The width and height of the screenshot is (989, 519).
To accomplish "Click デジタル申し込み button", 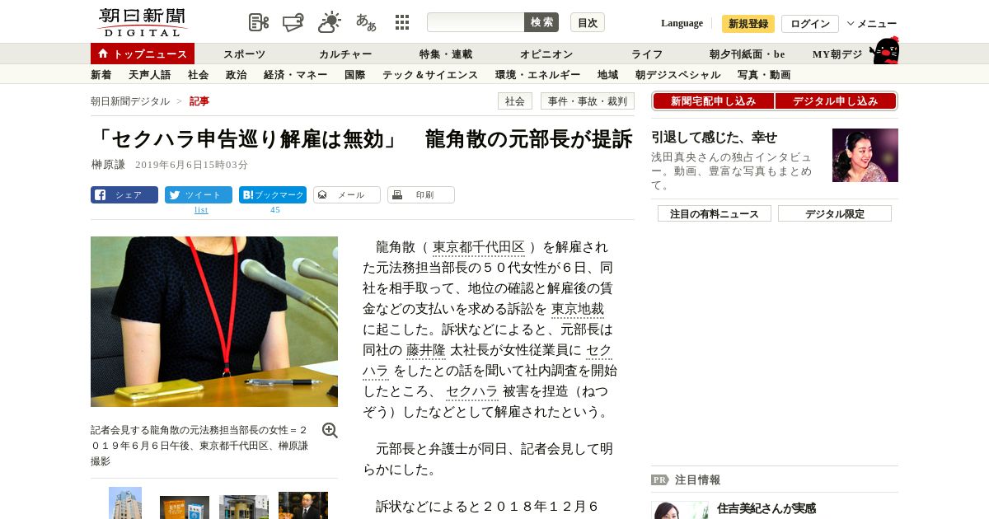I will point(836,101).
